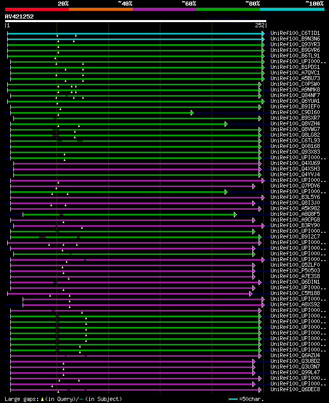
Task: Open hit UniRef100_A9NMK8
Action: pyautogui.click(x=295, y=89)
